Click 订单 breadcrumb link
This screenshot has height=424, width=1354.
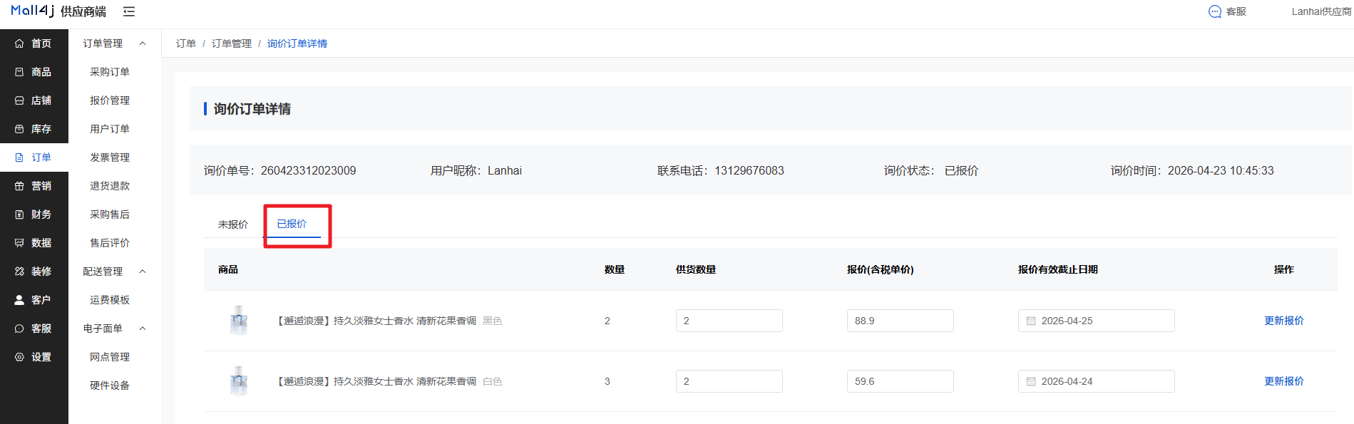tap(186, 43)
